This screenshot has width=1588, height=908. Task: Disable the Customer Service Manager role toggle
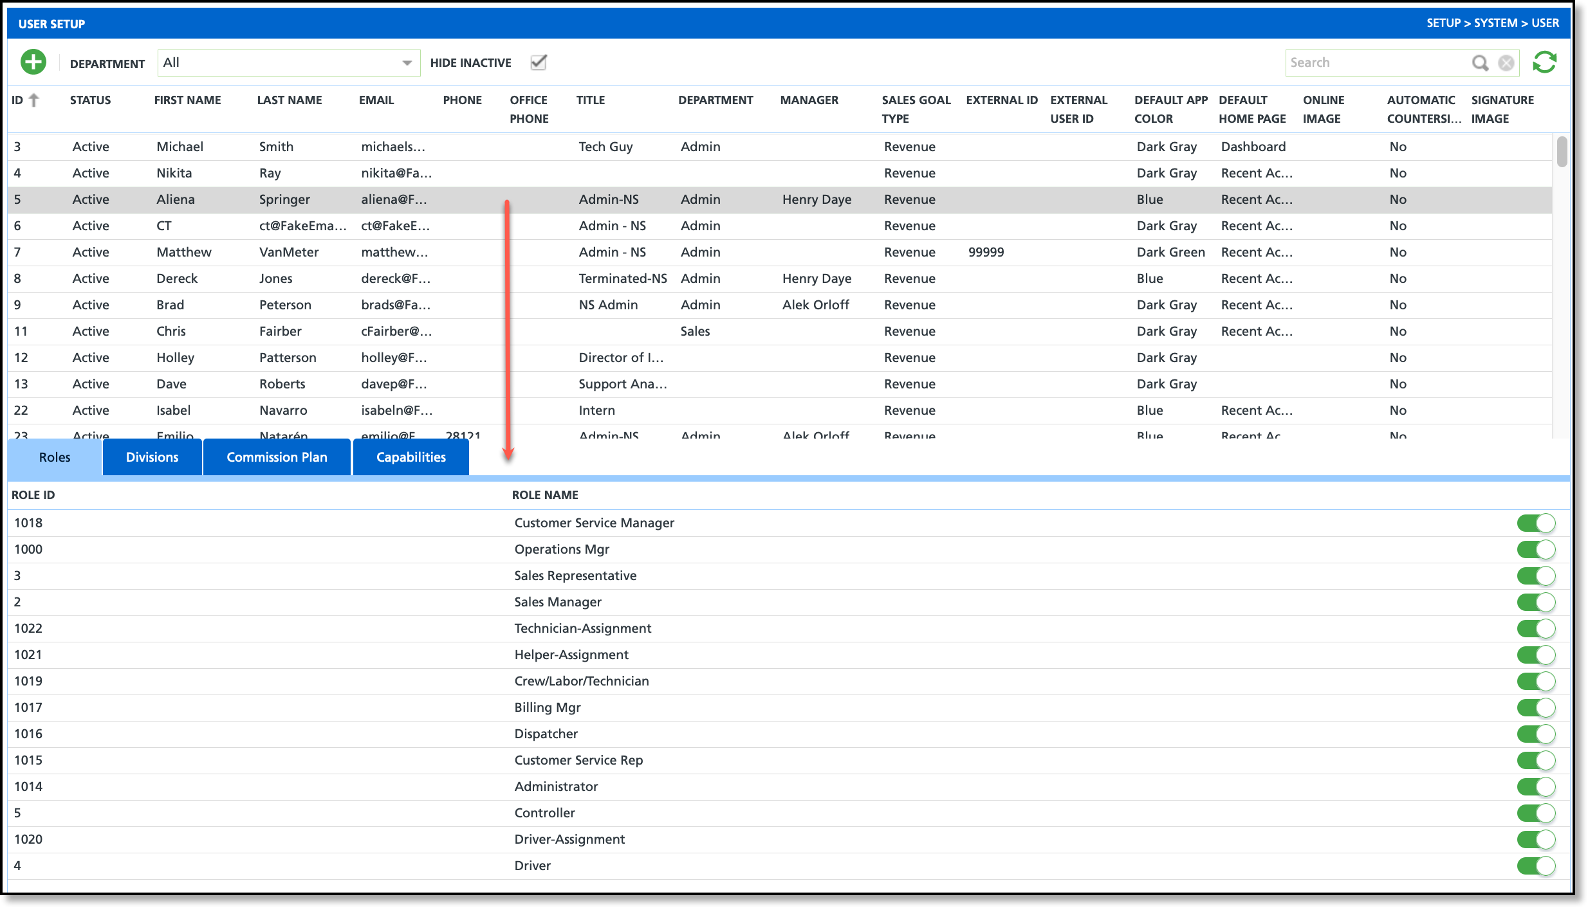click(1536, 523)
